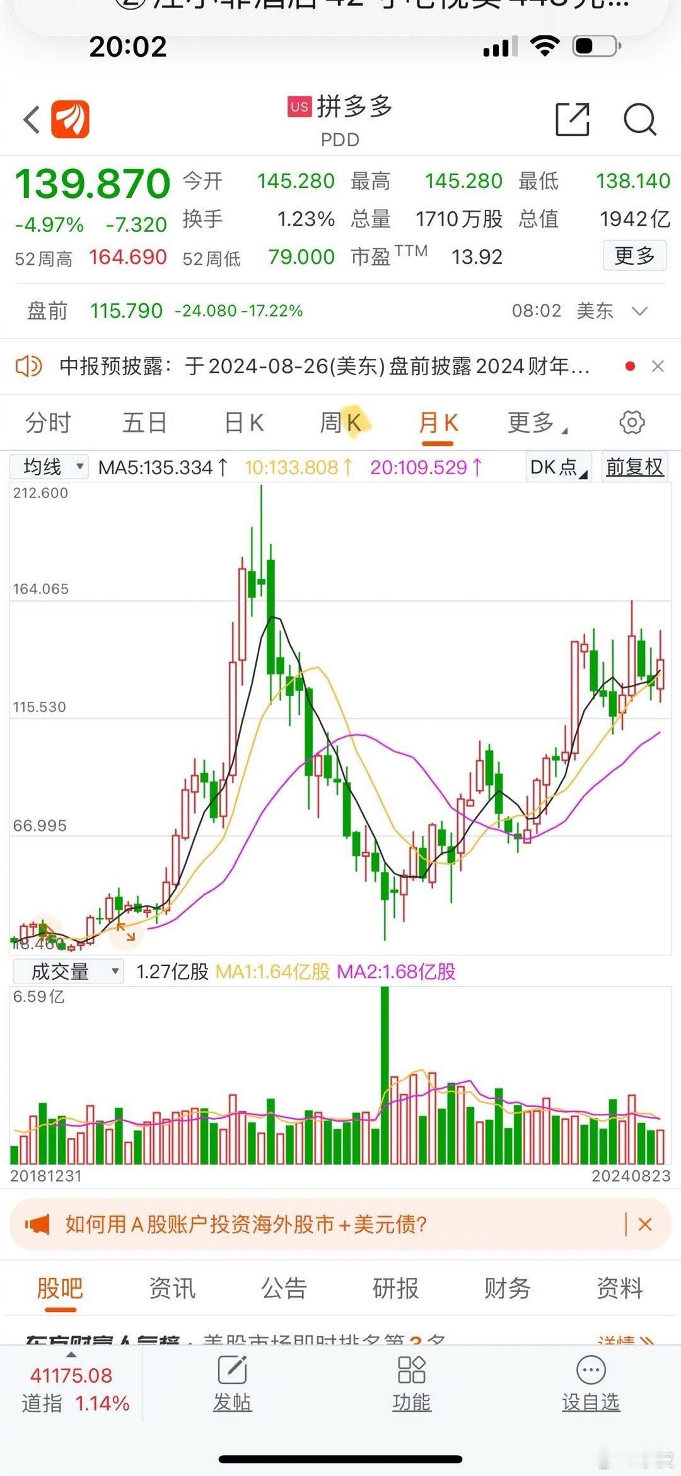Tap the 总值 1942亿 value
681x1476 pixels.
(635, 219)
